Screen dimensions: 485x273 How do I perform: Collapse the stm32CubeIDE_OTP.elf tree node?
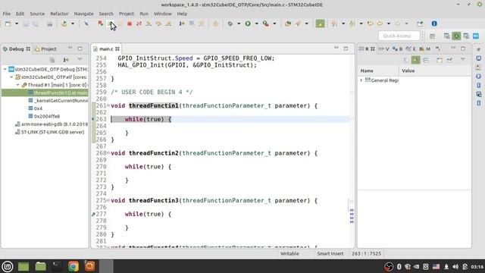11,77
